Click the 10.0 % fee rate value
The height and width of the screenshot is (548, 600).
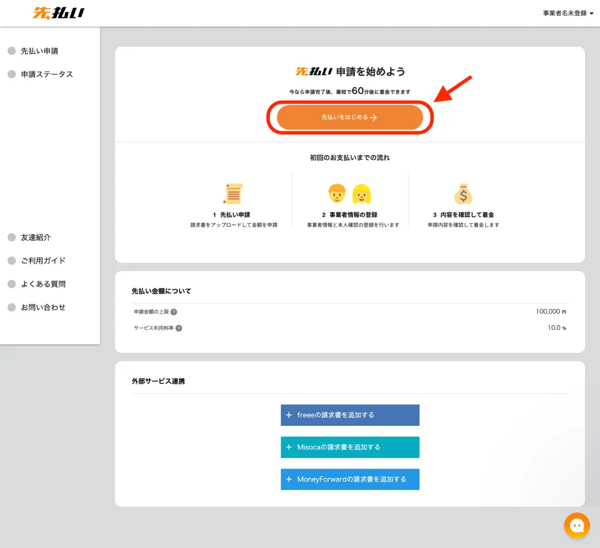pos(557,328)
